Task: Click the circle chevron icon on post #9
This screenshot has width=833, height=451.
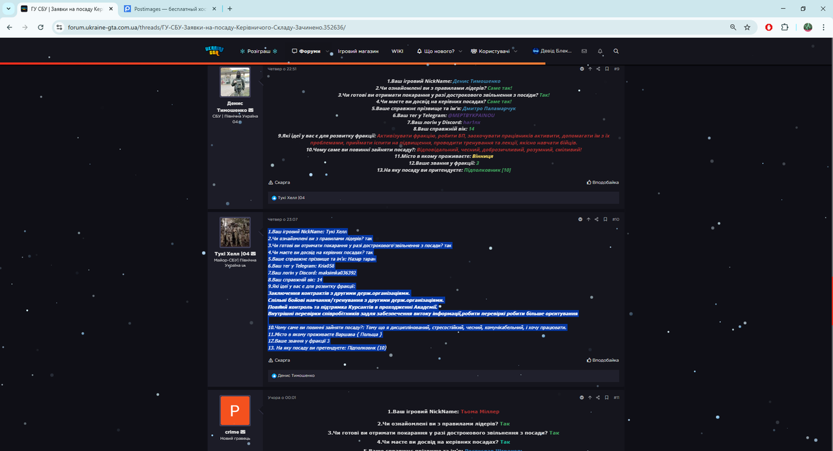Action: 582,68
